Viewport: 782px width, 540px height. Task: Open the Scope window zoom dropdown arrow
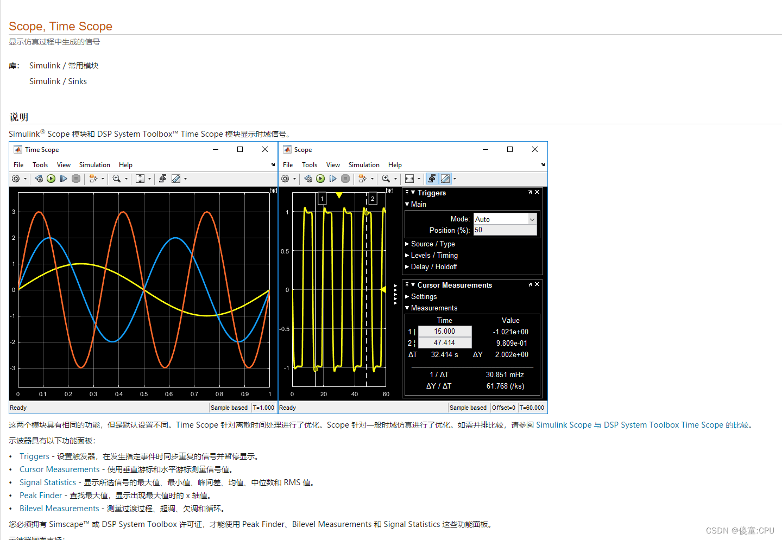point(395,179)
